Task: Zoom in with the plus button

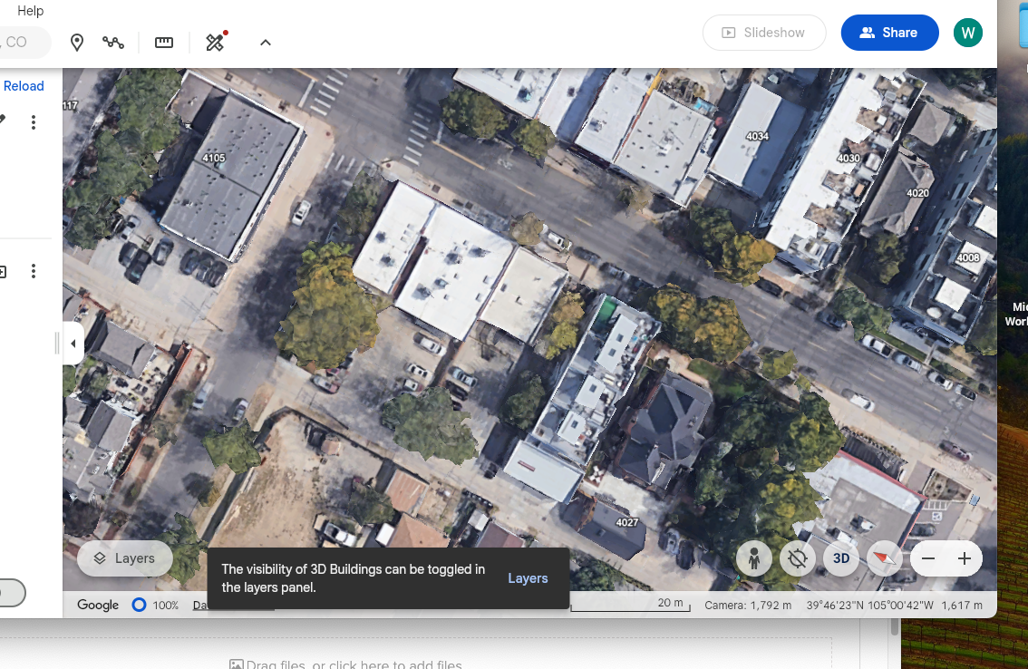Action: click(964, 558)
